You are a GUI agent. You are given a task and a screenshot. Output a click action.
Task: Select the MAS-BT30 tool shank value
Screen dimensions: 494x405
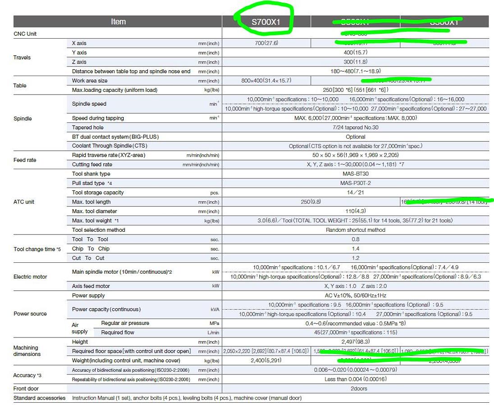(x=355, y=174)
